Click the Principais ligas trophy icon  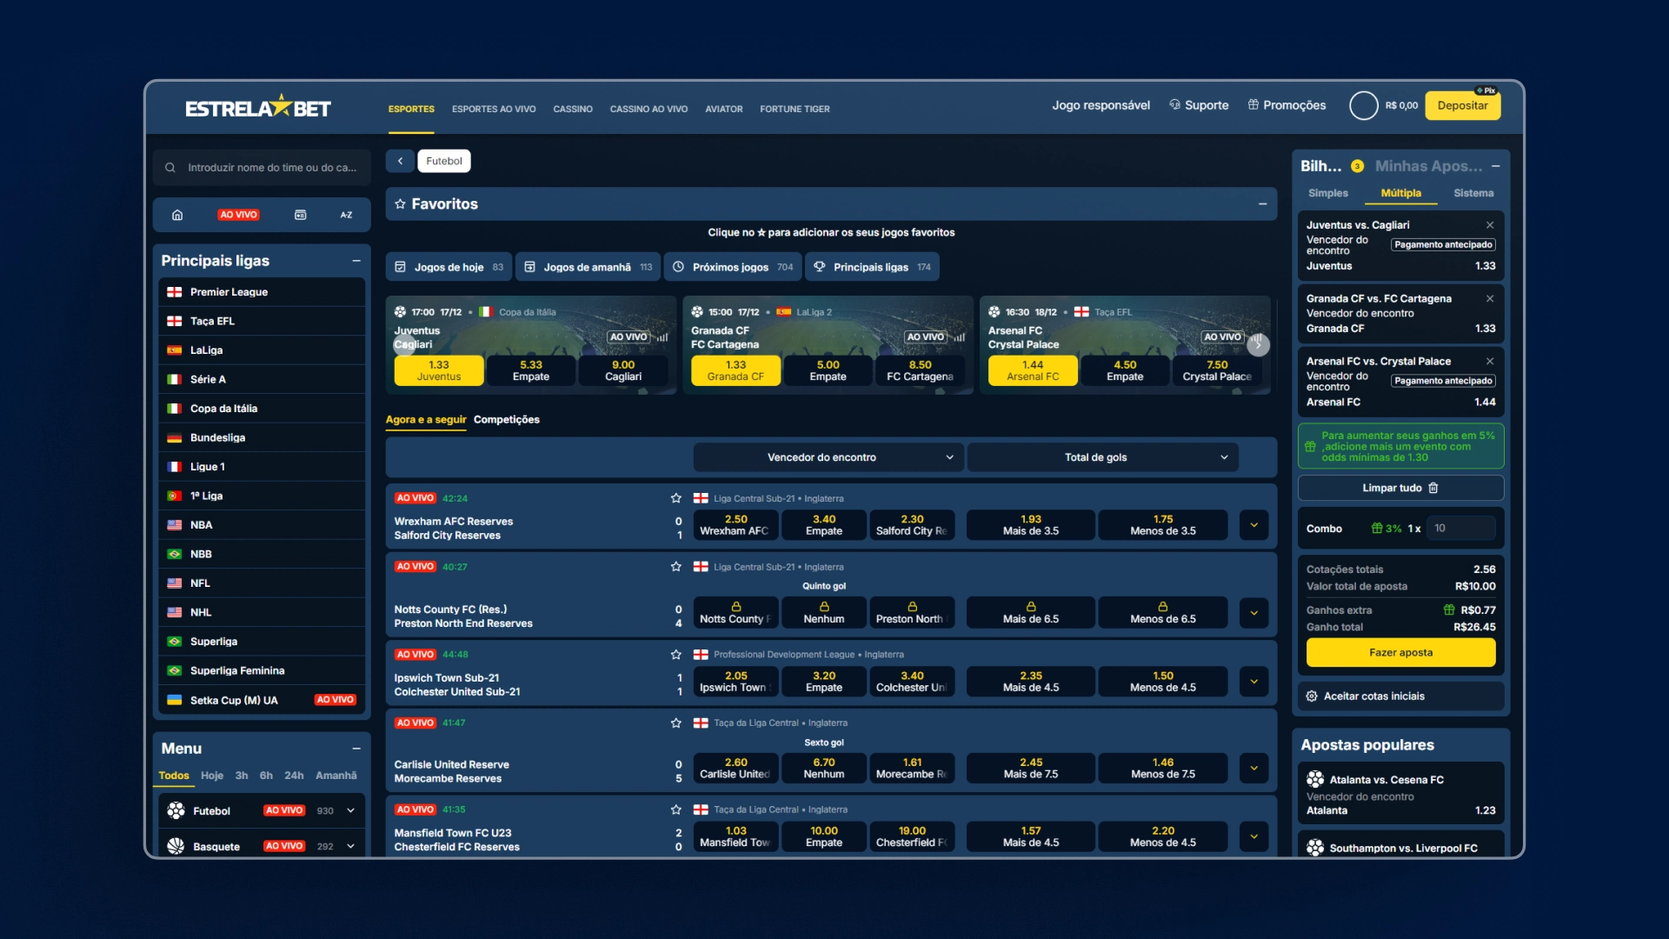[820, 267]
